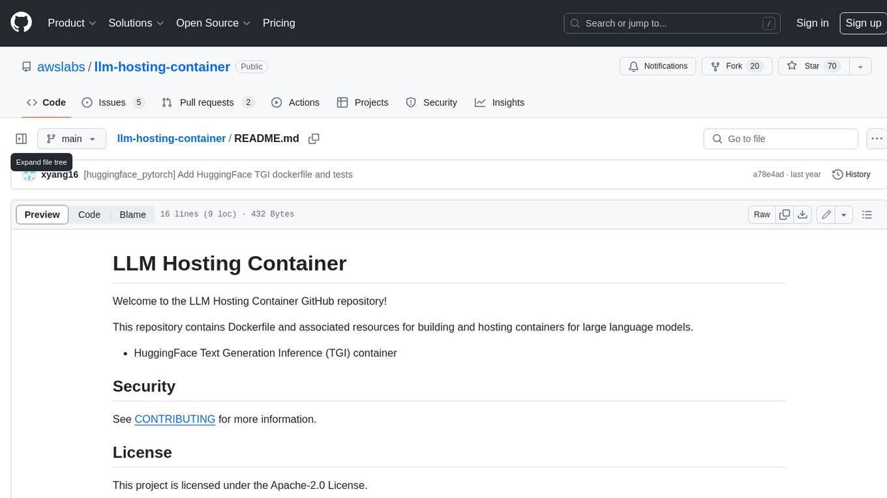Click the LLM Hosting Container heading
The width and height of the screenshot is (887, 498).
tap(230, 263)
